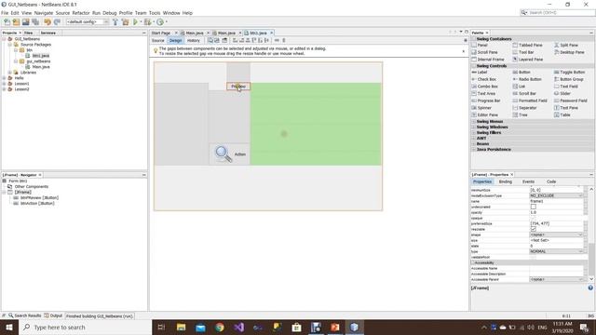Select Toggle Button in the palette
The width and height of the screenshot is (596, 335).
569,72
